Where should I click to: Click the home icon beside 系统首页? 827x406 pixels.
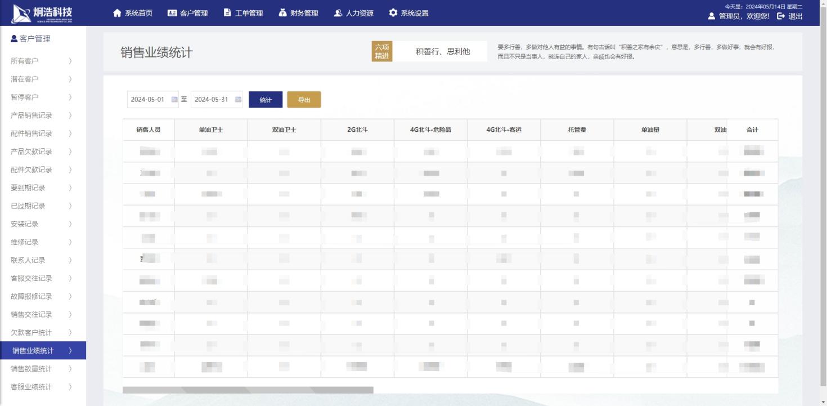pyautogui.click(x=117, y=13)
